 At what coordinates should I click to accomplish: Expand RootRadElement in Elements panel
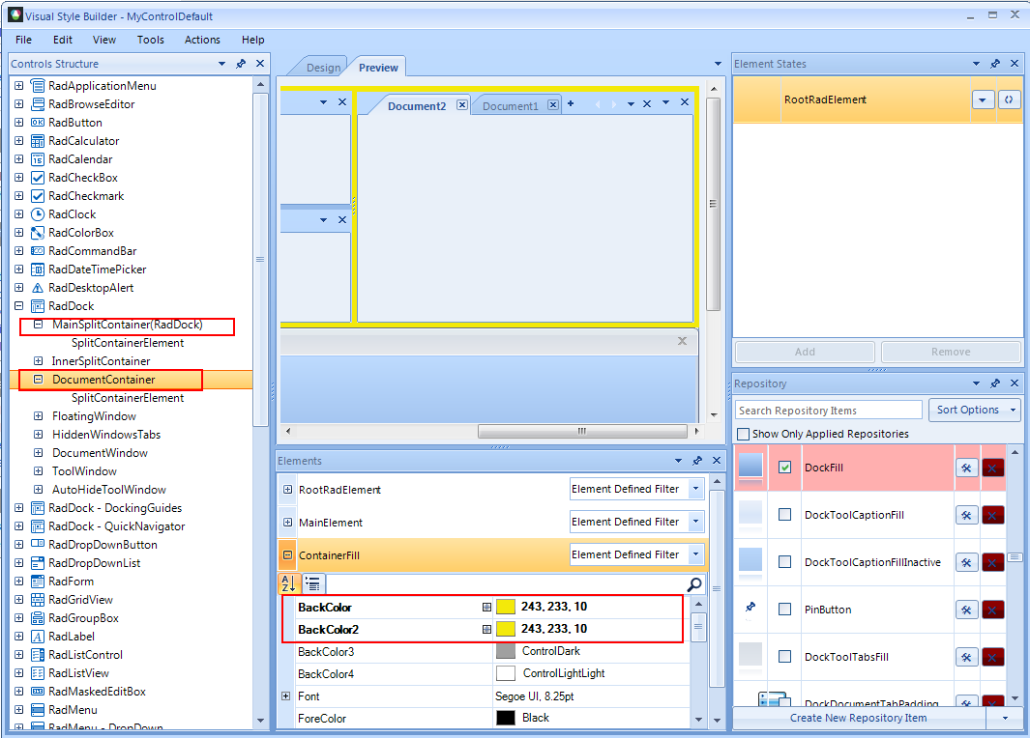click(x=287, y=490)
